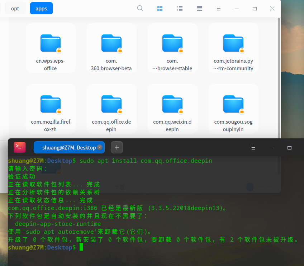Open the com.360.browser-beta folder
304x266 pixels.
click(111, 48)
